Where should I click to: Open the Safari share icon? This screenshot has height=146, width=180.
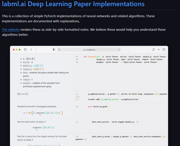pos(154,49)
